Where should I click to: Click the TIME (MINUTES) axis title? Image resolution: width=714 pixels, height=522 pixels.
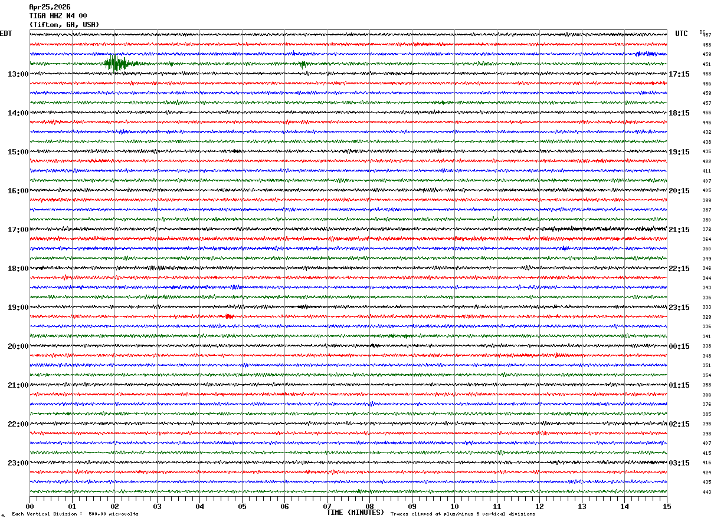(x=355, y=513)
